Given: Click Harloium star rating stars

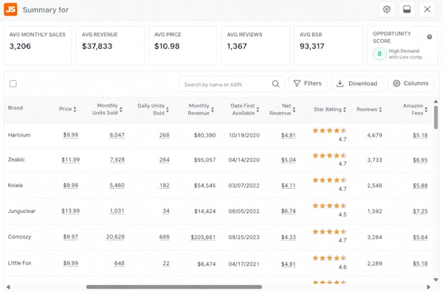Looking at the screenshot, I should [x=330, y=130].
